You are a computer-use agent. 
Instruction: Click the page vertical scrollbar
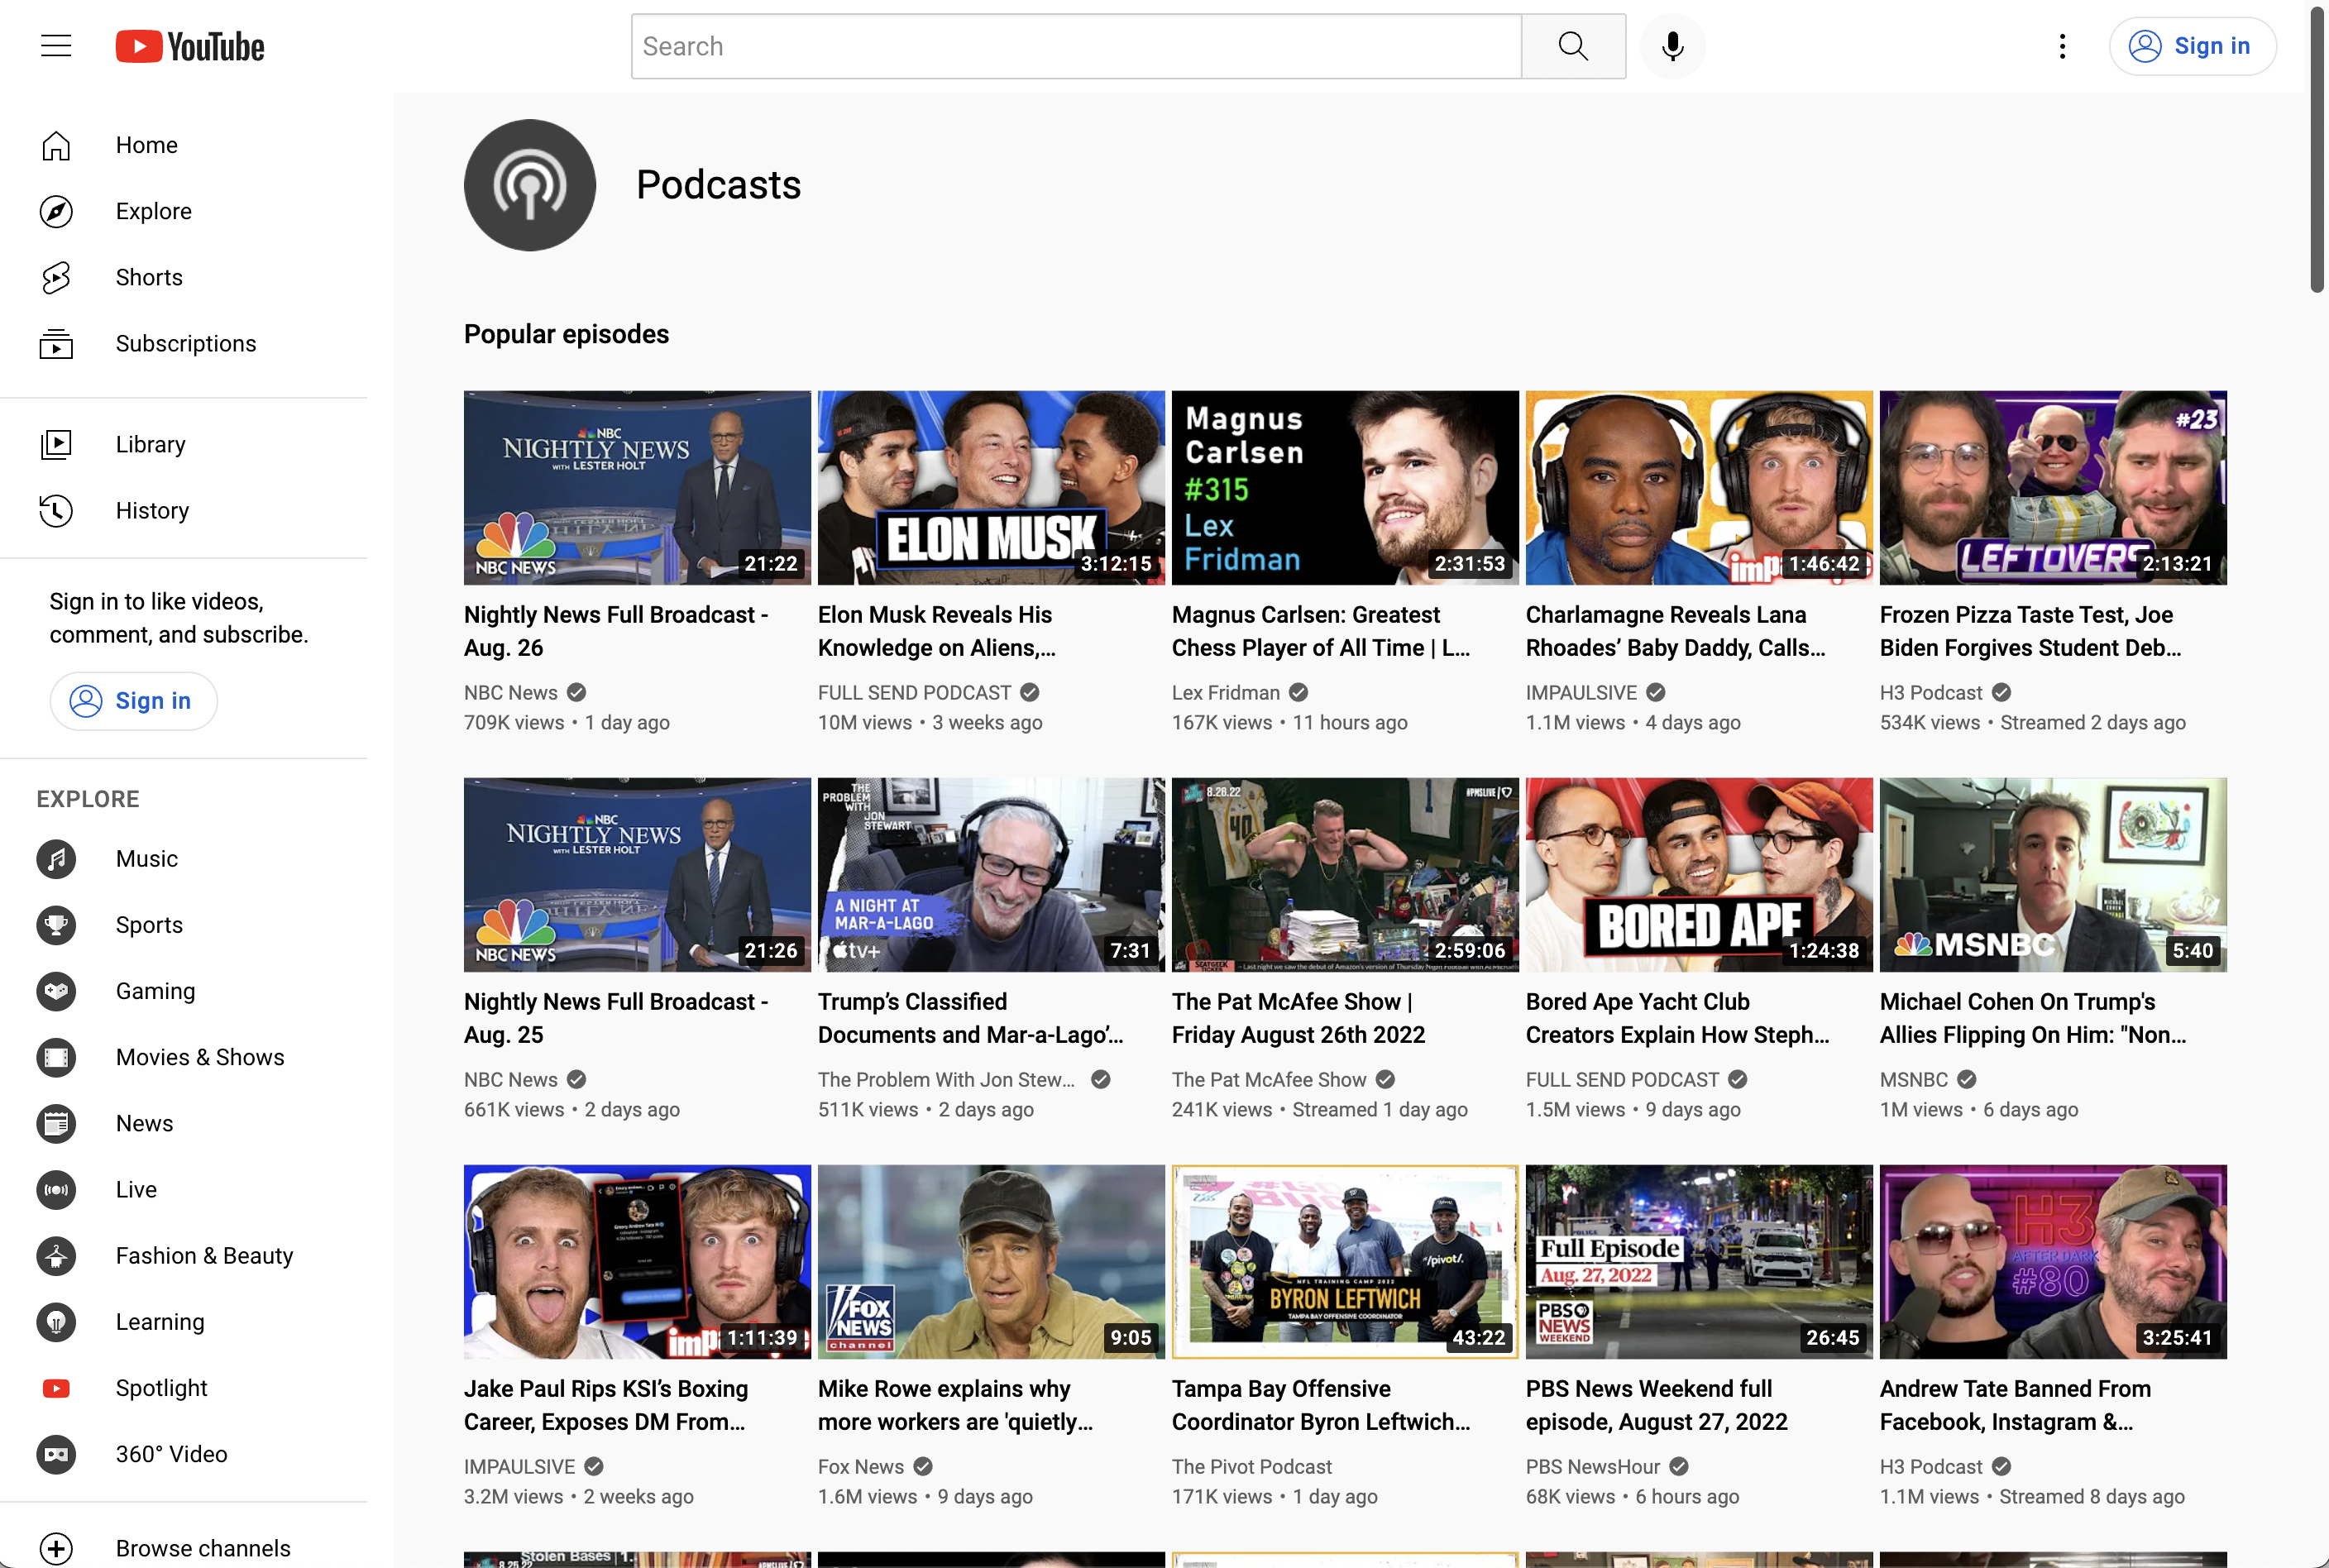click(x=2317, y=150)
